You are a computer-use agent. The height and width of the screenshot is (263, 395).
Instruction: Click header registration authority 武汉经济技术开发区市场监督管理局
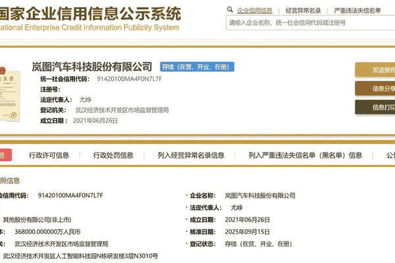tap(122, 110)
